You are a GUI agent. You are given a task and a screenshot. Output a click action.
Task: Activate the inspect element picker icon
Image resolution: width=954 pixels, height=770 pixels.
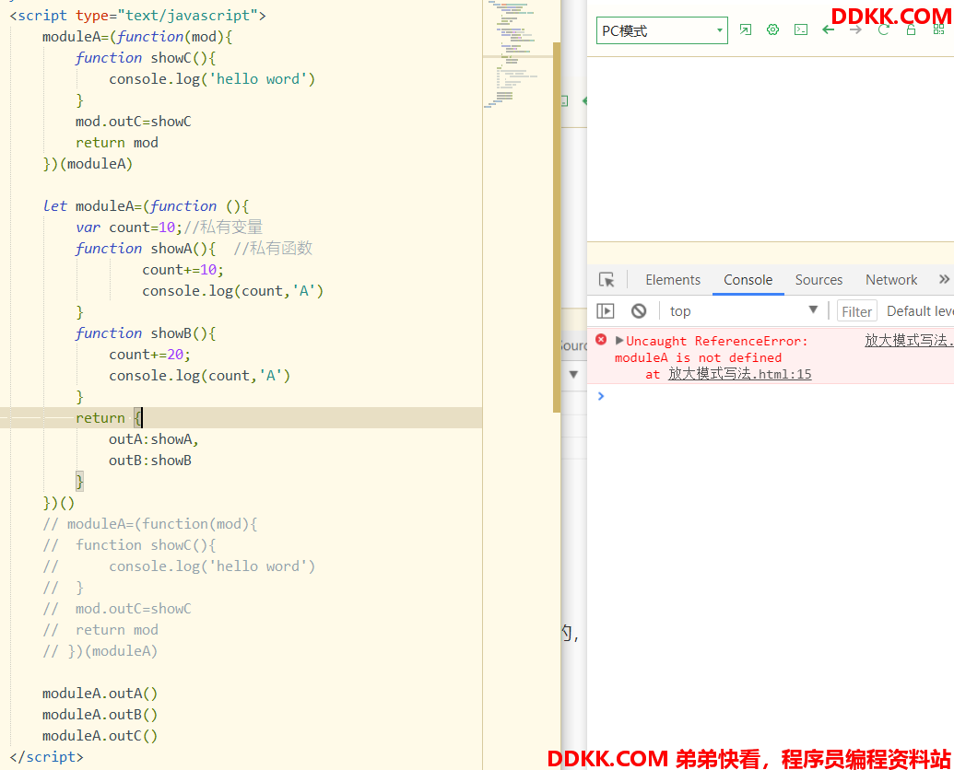click(x=607, y=280)
